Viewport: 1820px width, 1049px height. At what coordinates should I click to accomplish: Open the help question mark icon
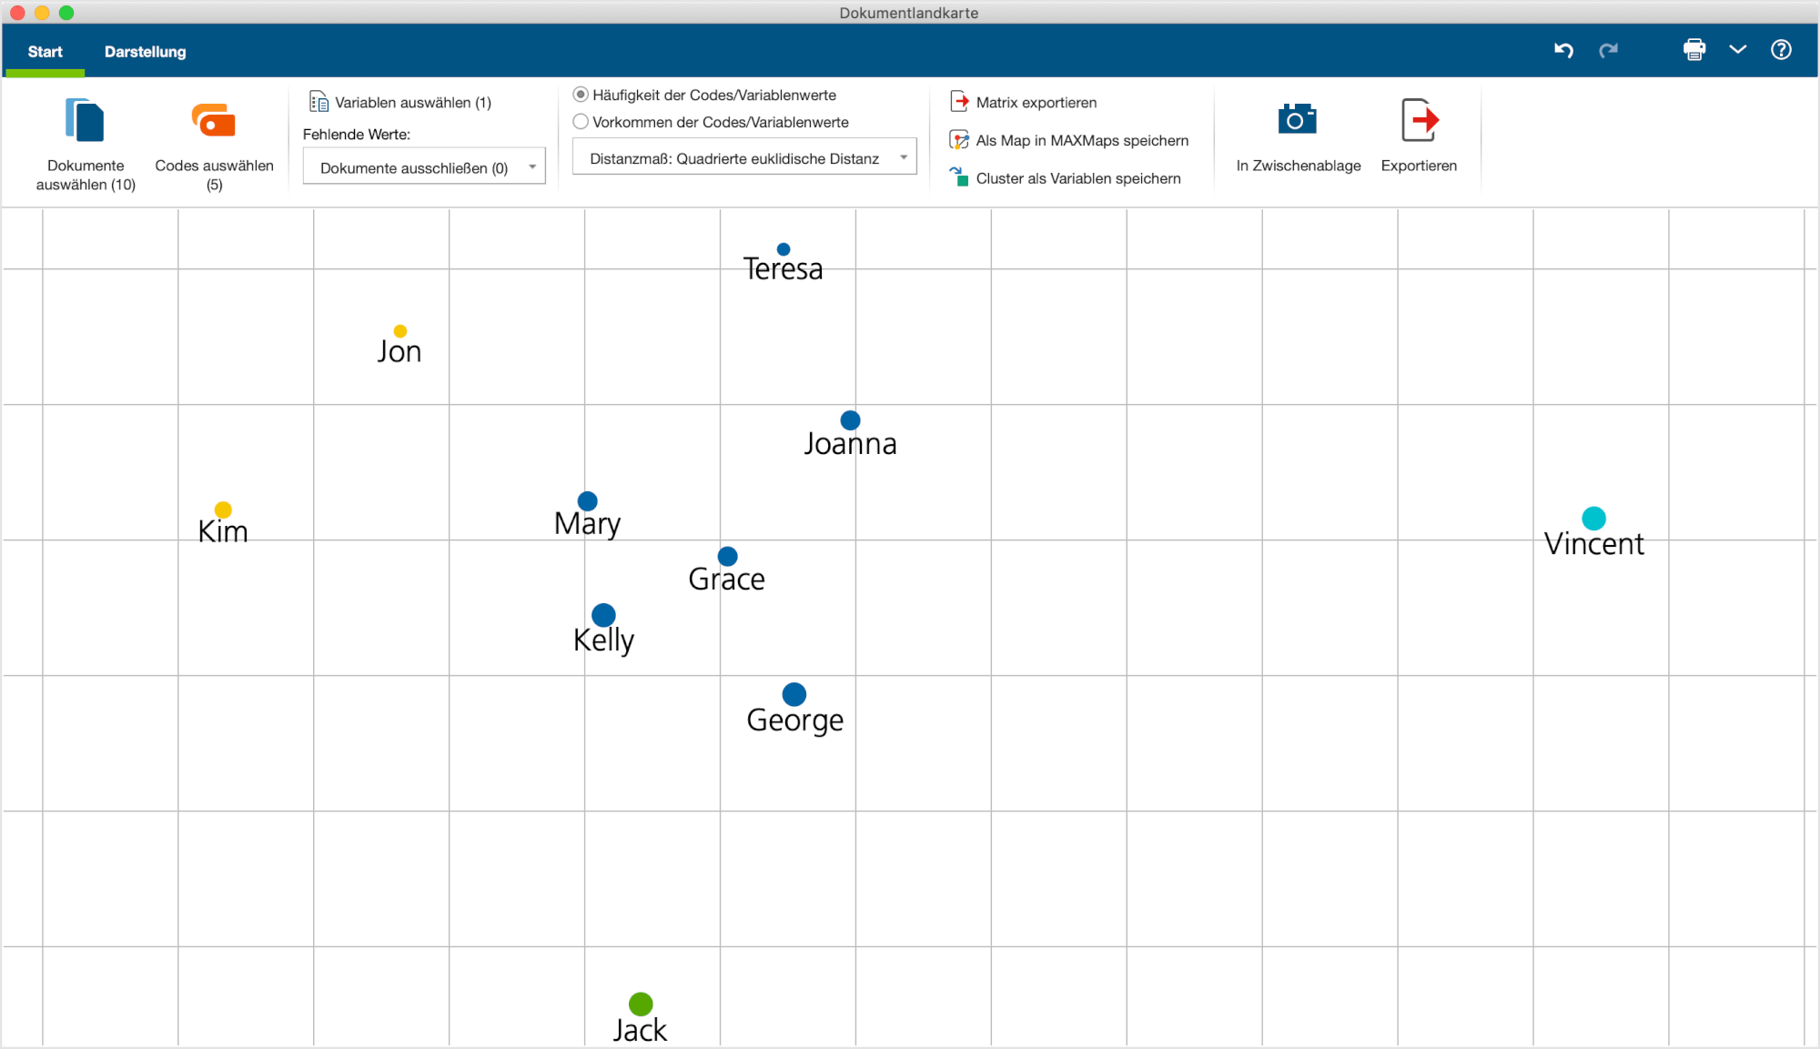coord(1781,50)
